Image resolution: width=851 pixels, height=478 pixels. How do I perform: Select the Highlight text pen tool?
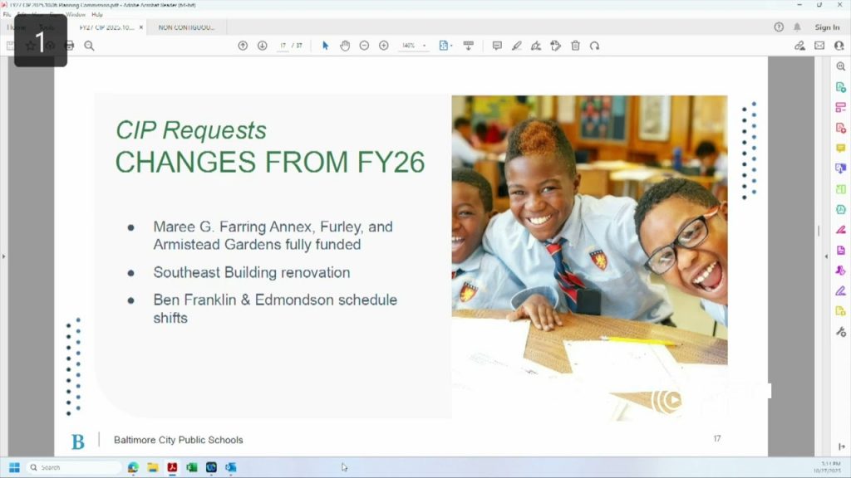[x=516, y=46]
